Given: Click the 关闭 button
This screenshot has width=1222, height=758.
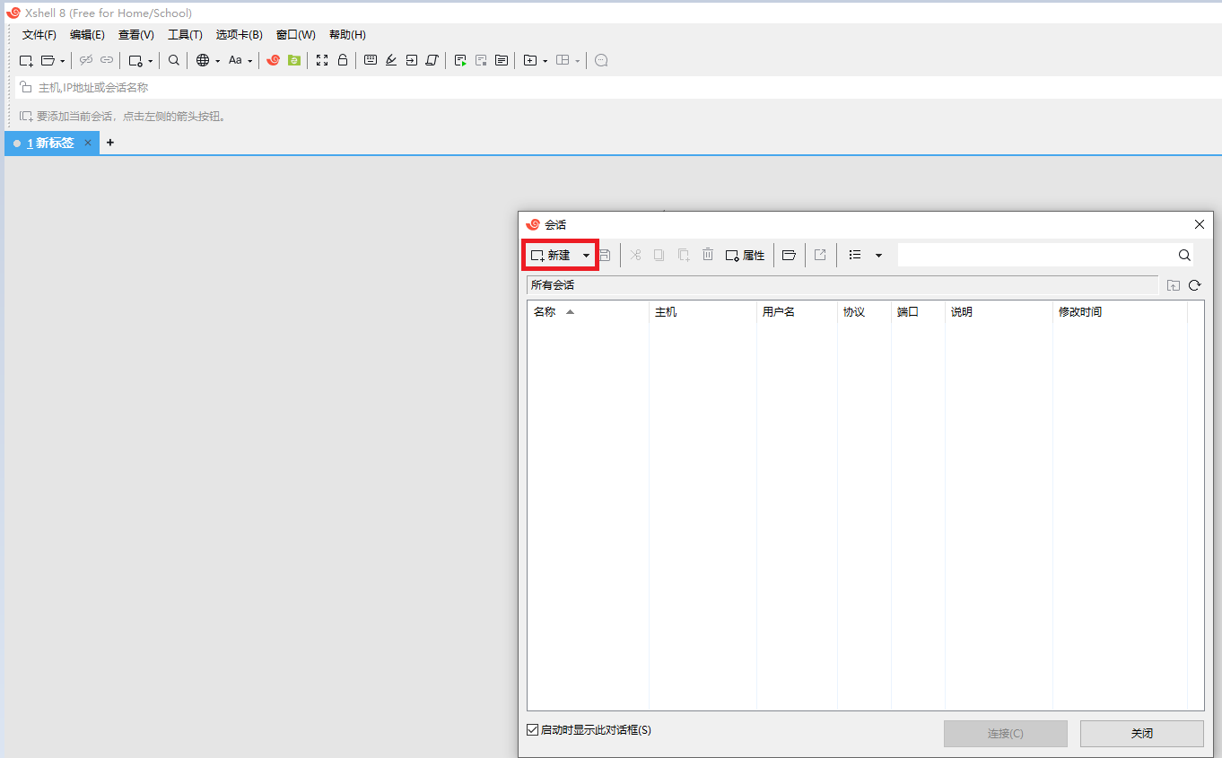Looking at the screenshot, I should tap(1141, 733).
